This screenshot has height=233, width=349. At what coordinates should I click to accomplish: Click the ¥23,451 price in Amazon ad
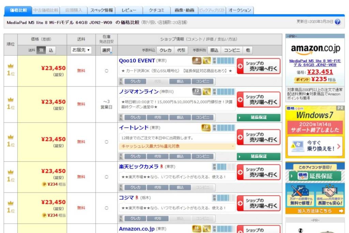(x=320, y=72)
